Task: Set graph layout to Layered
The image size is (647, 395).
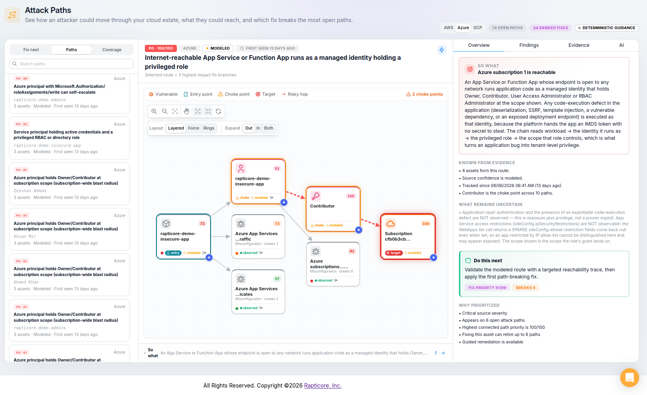Action: click(176, 128)
